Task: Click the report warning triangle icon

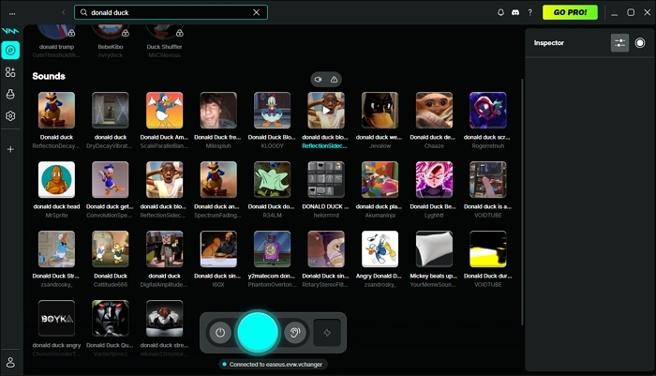Action: (x=334, y=80)
